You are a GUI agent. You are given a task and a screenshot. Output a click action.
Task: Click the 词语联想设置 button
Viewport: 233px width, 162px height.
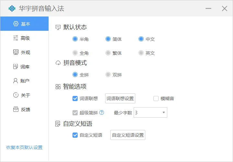120,98
